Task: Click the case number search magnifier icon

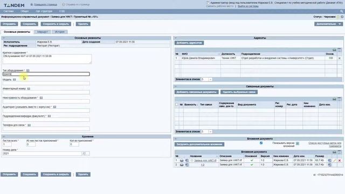Action: click(84, 154)
